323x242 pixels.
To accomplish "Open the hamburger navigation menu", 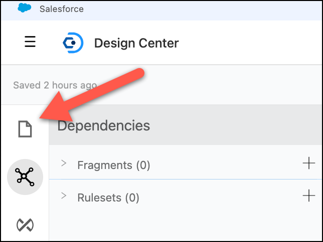I will click(x=30, y=42).
